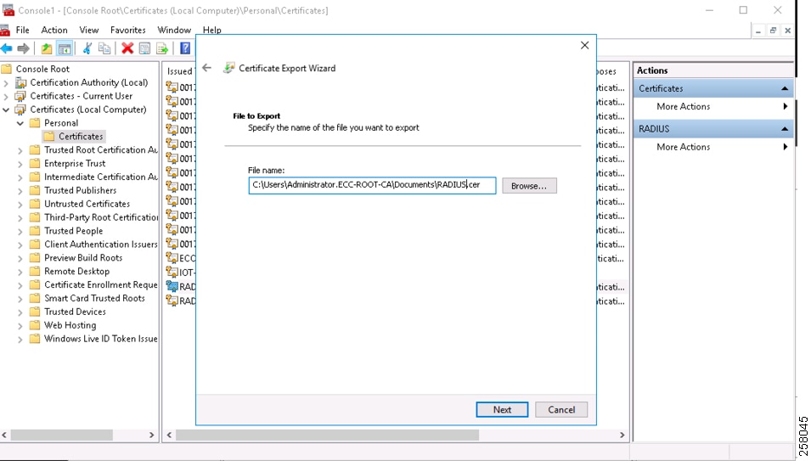
Task: Select the Certificates folder under Personal
Action: pos(81,137)
